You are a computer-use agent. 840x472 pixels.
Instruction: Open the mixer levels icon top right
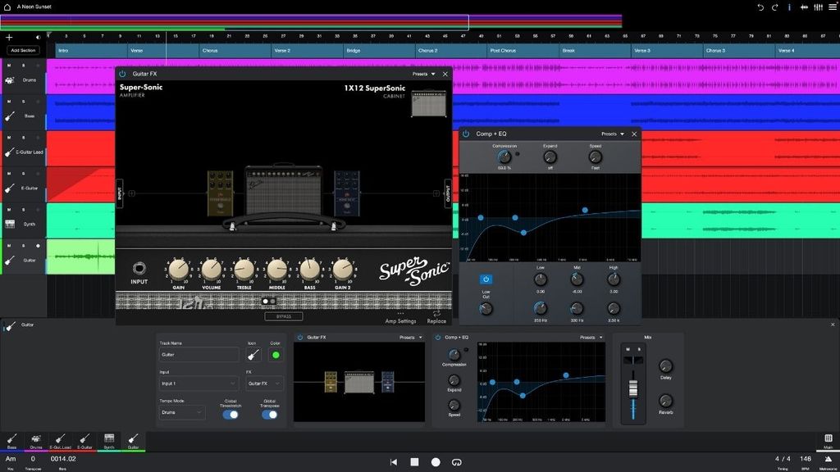(818, 7)
